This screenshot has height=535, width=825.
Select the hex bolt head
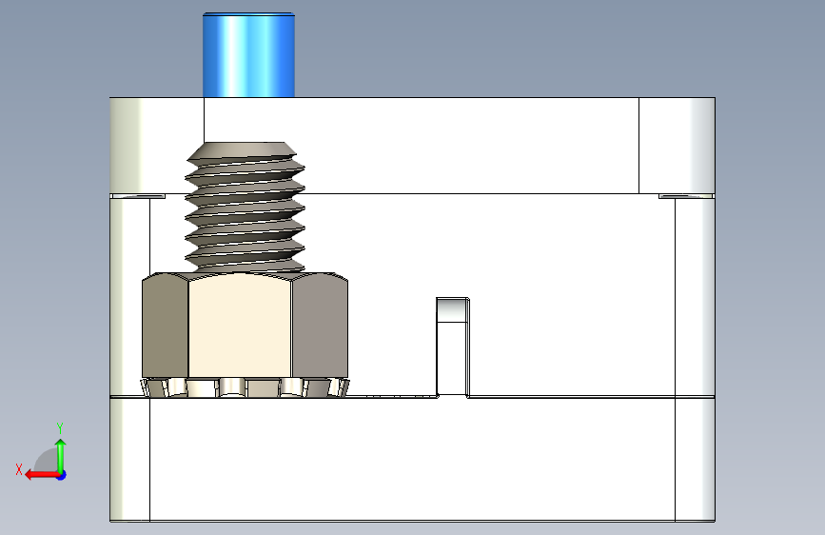245,325
